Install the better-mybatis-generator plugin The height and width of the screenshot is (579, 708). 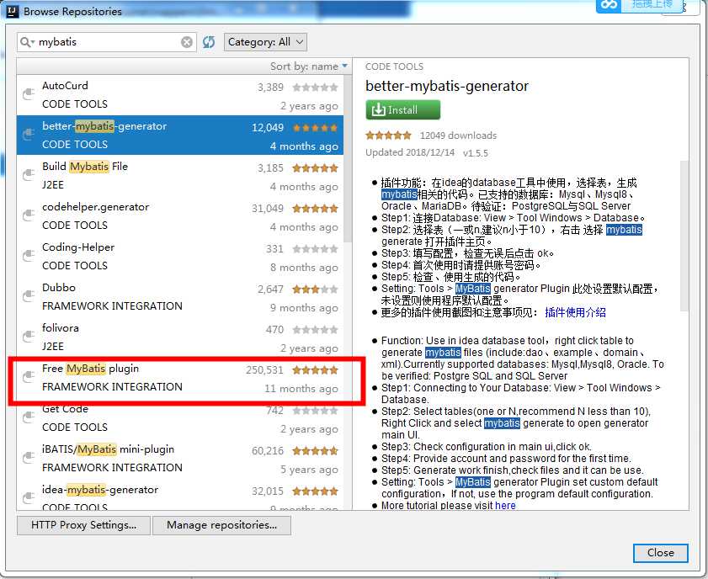[x=402, y=110]
